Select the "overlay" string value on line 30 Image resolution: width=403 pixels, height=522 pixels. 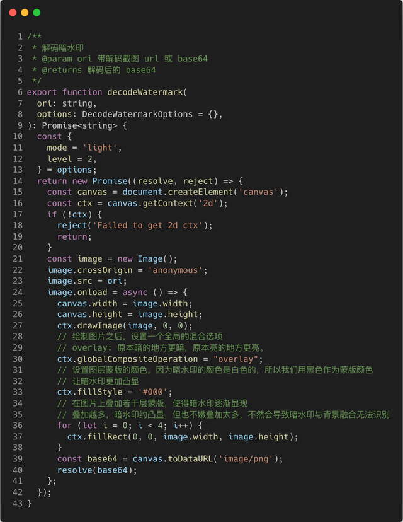(x=236, y=359)
